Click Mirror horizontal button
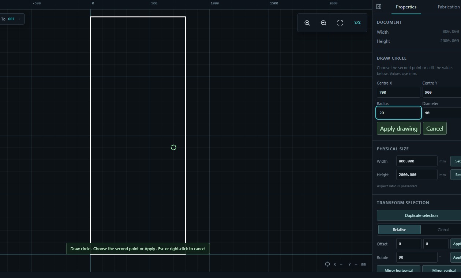This screenshot has width=461, height=278. coord(398,270)
